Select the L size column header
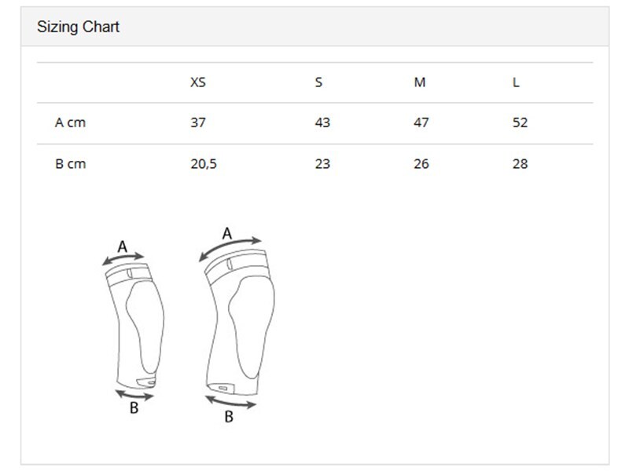629x471 pixels. (x=516, y=82)
